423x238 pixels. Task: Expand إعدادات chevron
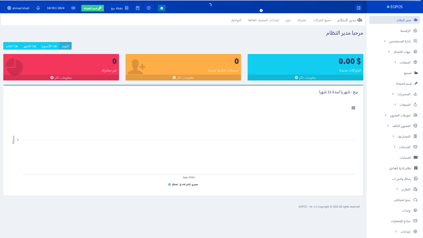click(396, 231)
